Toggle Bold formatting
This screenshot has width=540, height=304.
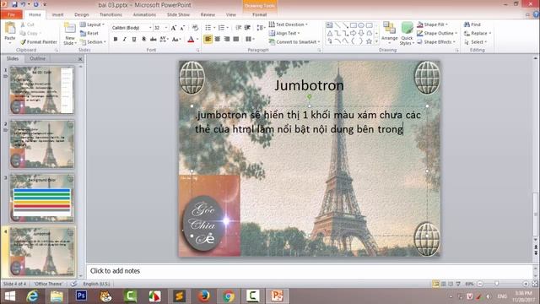pyautogui.click(x=116, y=39)
